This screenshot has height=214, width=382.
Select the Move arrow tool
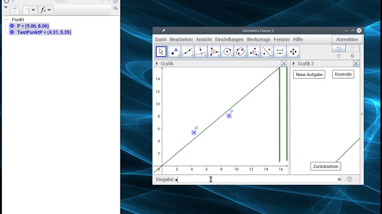161,52
